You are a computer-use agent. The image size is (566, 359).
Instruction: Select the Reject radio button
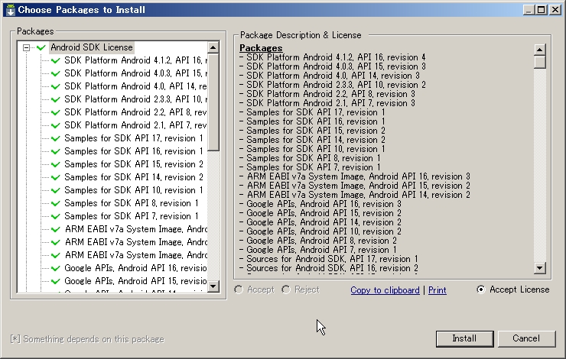click(x=286, y=289)
